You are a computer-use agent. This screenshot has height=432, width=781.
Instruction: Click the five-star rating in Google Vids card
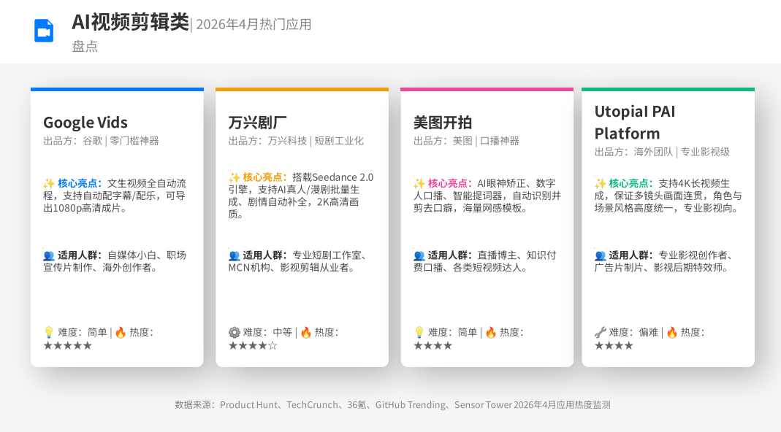[68, 345]
